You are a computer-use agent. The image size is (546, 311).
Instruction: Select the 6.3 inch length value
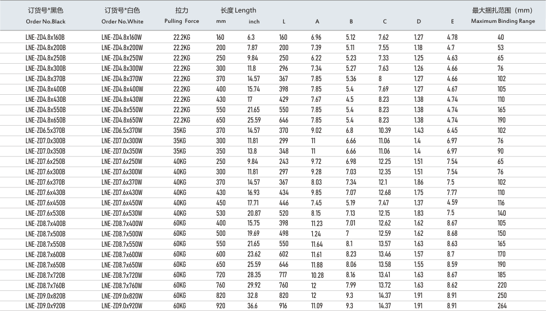pyautogui.click(x=251, y=37)
